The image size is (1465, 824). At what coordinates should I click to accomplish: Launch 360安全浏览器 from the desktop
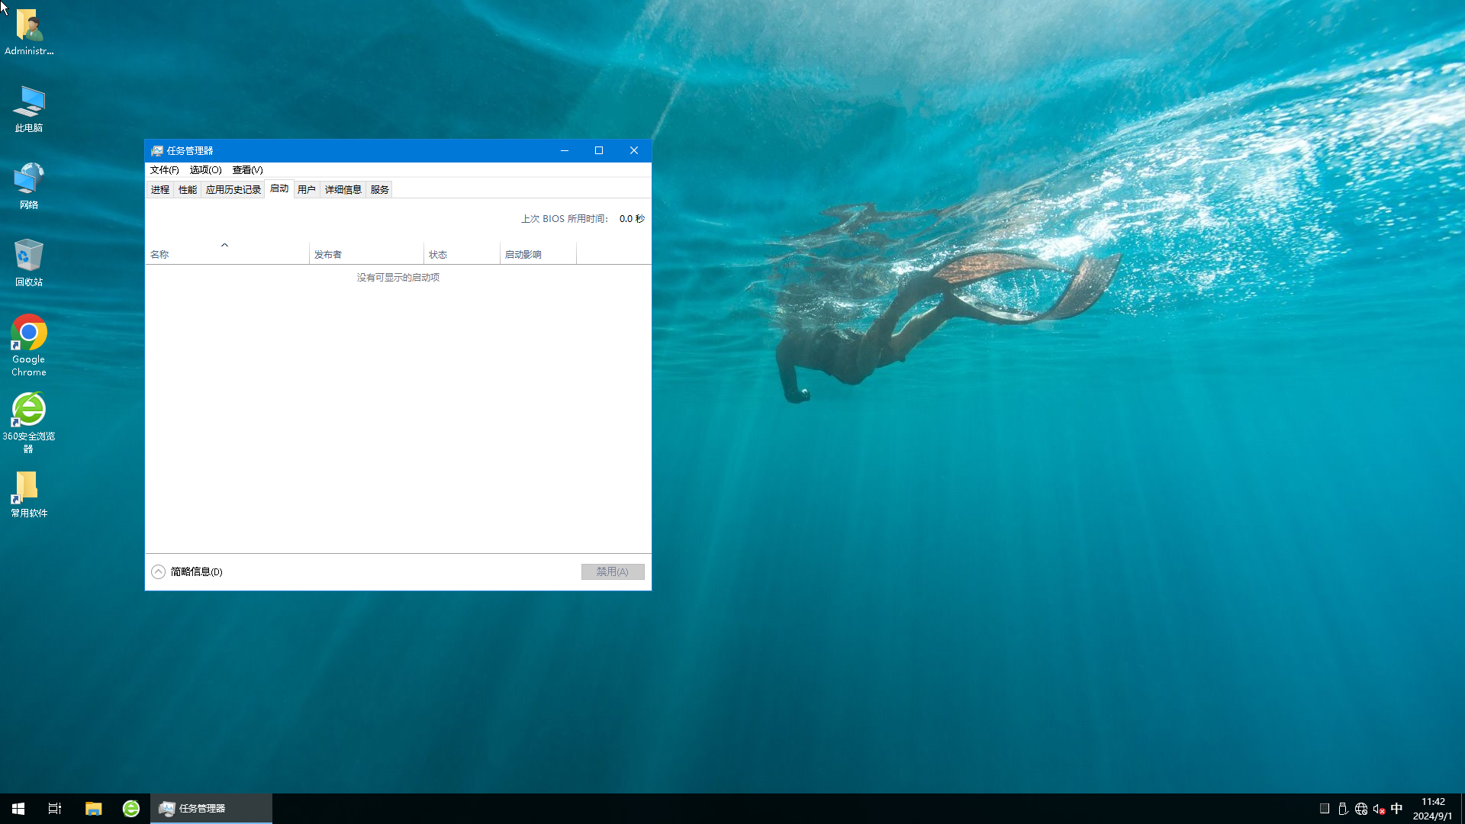29,423
